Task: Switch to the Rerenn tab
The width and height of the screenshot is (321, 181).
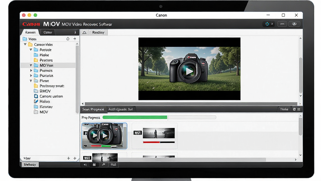Action: tap(30, 32)
